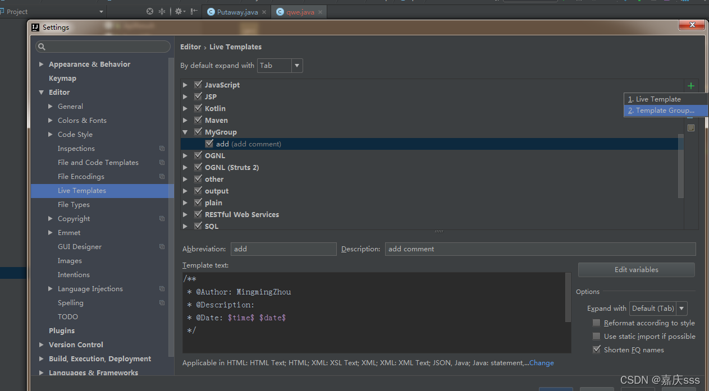This screenshot has height=391, width=709.
Task: Disable the add (add comment) template checkbox
Action: 209,144
